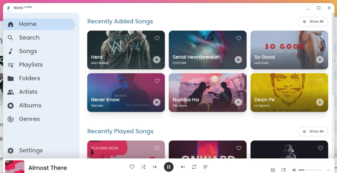Show all Recently Played Songs
This screenshot has width=337, height=173.
click(313, 132)
